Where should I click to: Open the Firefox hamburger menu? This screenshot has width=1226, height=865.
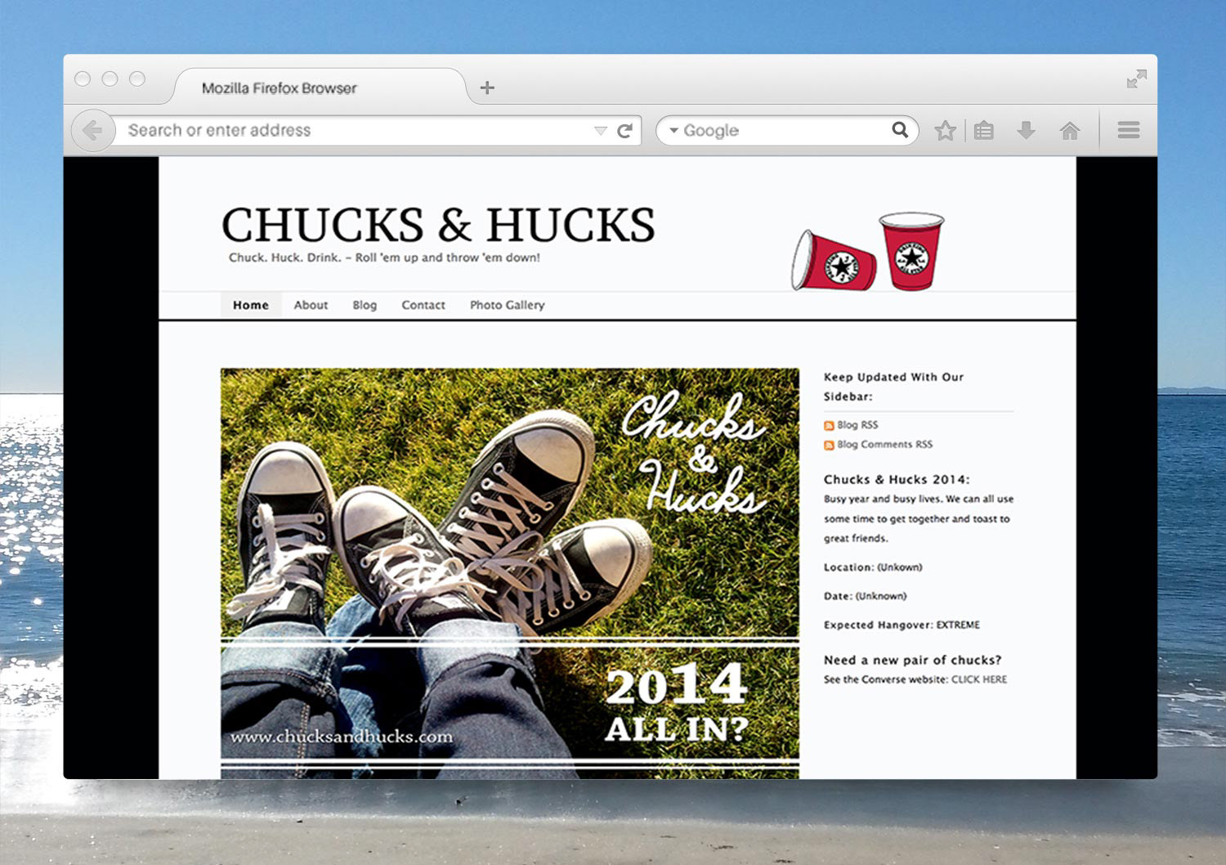(x=1129, y=130)
